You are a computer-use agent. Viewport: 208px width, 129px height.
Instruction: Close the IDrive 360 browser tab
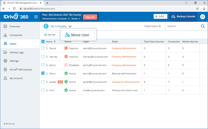41,3
